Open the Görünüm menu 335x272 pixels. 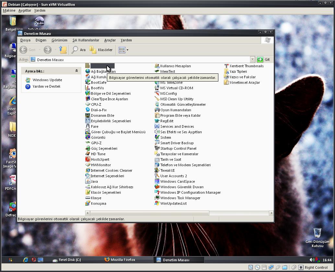59,40
